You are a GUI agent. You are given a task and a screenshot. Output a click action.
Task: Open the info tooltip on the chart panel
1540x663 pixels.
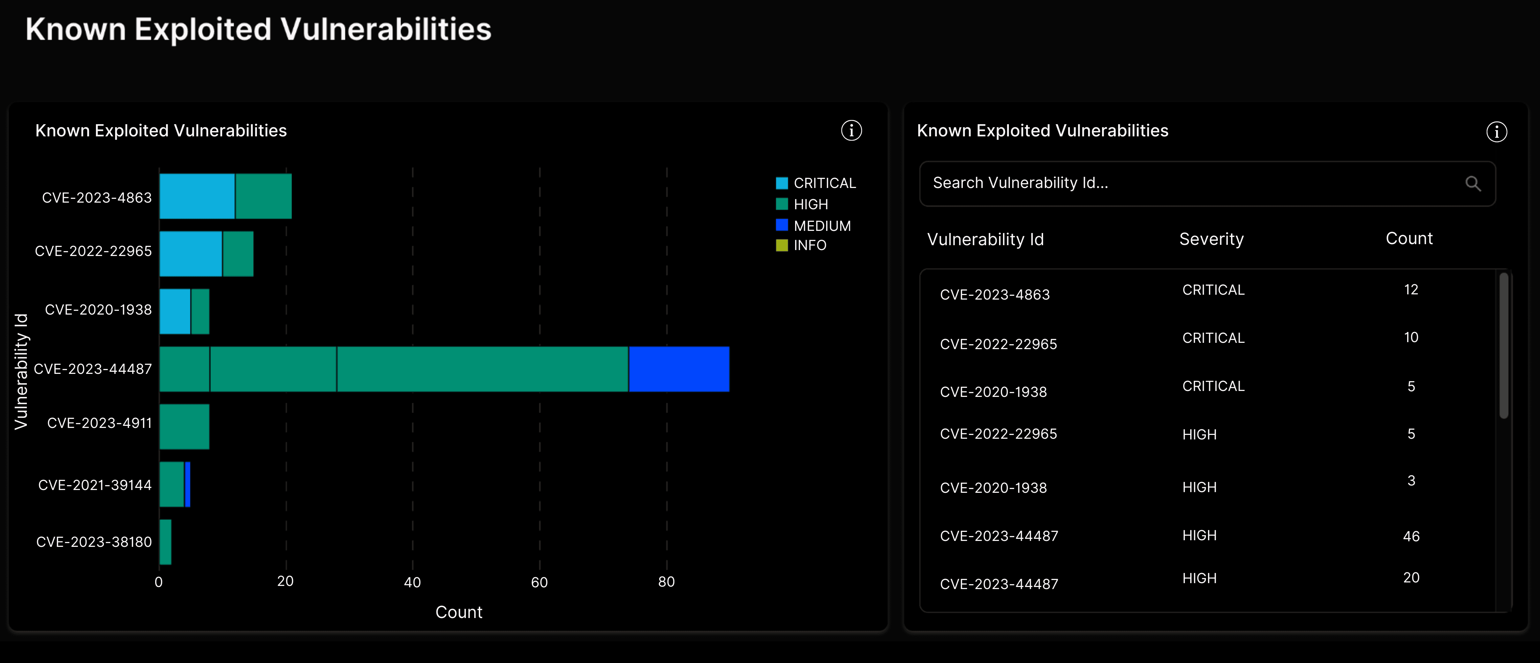point(851,131)
